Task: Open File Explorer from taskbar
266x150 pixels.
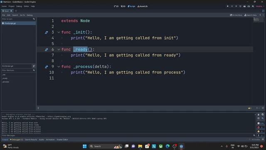Action: pos(140,146)
